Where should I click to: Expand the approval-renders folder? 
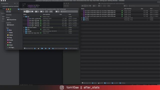coord(24,27)
